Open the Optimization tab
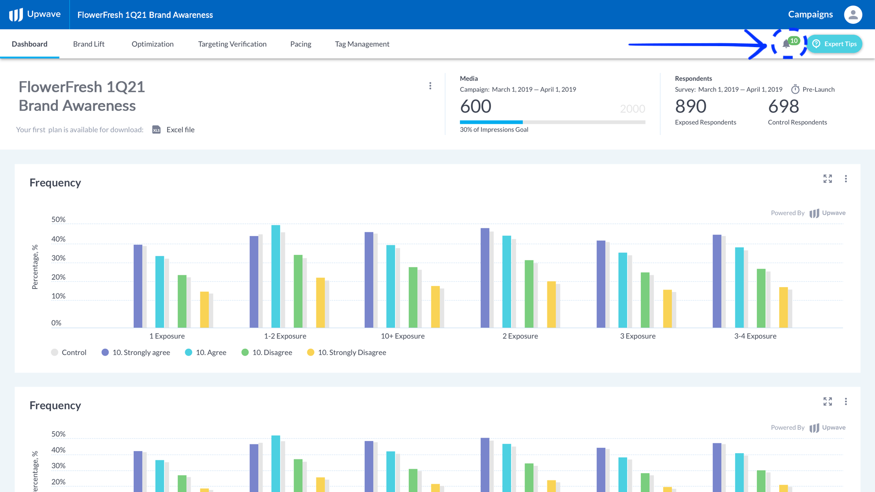The width and height of the screenshot is (875, 492). click(x=153, y=44)
